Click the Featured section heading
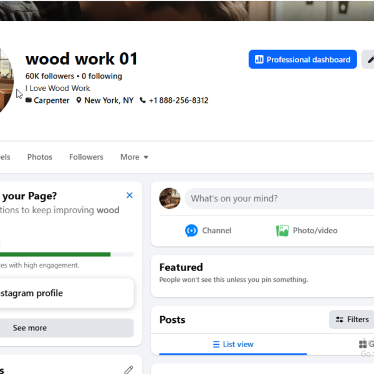Viewport: 374px width, 374px height. tap(181, 267)
